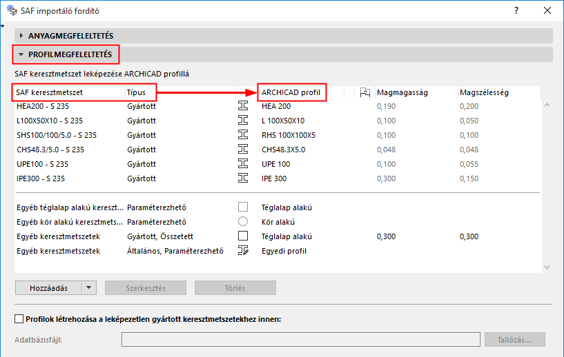Click the L 100X50X10 ARCHICAD profile cell

pos(283,121)
